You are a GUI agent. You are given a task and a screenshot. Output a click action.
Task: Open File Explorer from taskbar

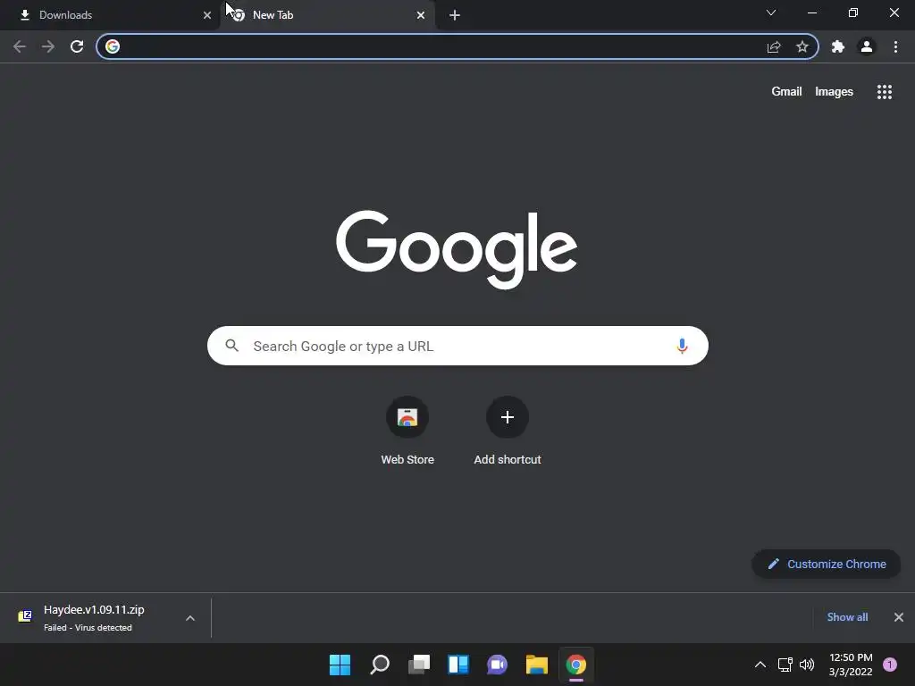coord(537,665)
